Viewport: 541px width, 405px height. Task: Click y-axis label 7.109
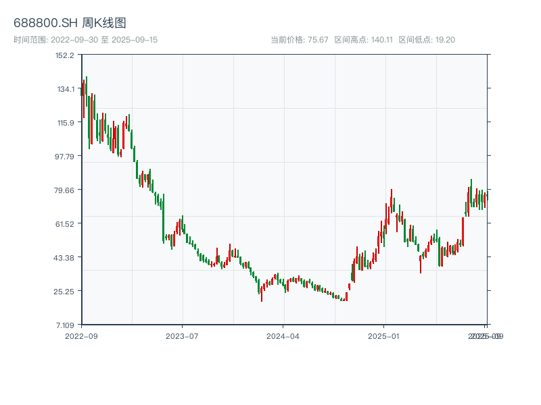click(x=65, y=325)
